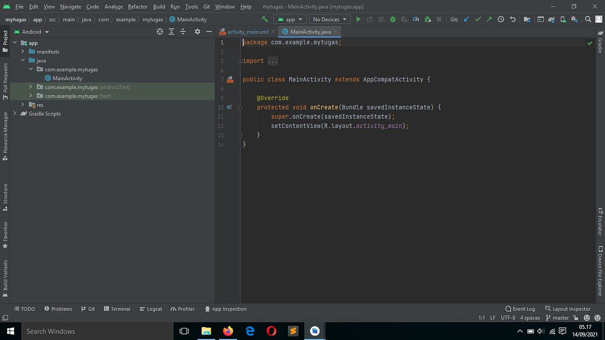Expand the Gradle Scripts node
Screen dimensions: 605x340
pos(15,113)
